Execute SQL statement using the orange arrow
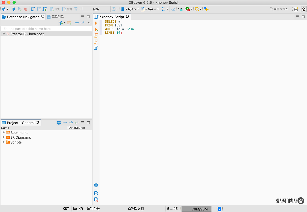The width and height of the screenshot is (307, 212). pyautogui.click(x=96, y=23)
